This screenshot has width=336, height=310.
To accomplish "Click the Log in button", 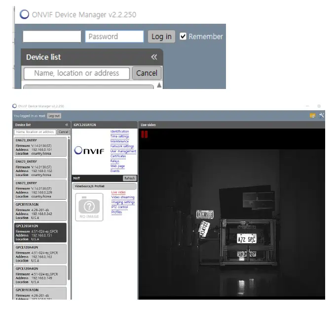I will (161, 37).
